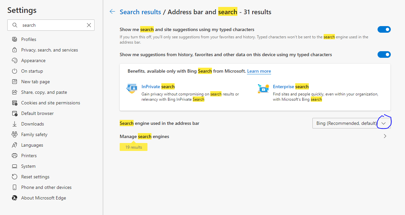This screenshot has width=405, height=215.
Task: Click the On startup power icon
Action: (15, 71)
